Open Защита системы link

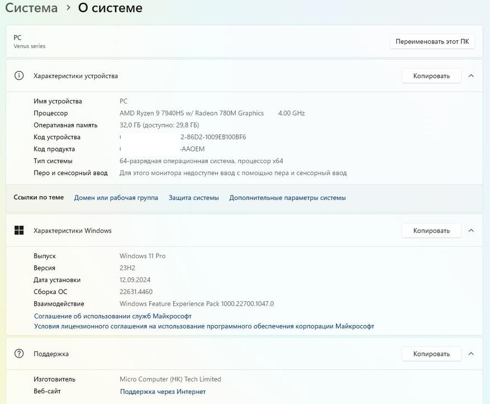click(x=193, y=197)
